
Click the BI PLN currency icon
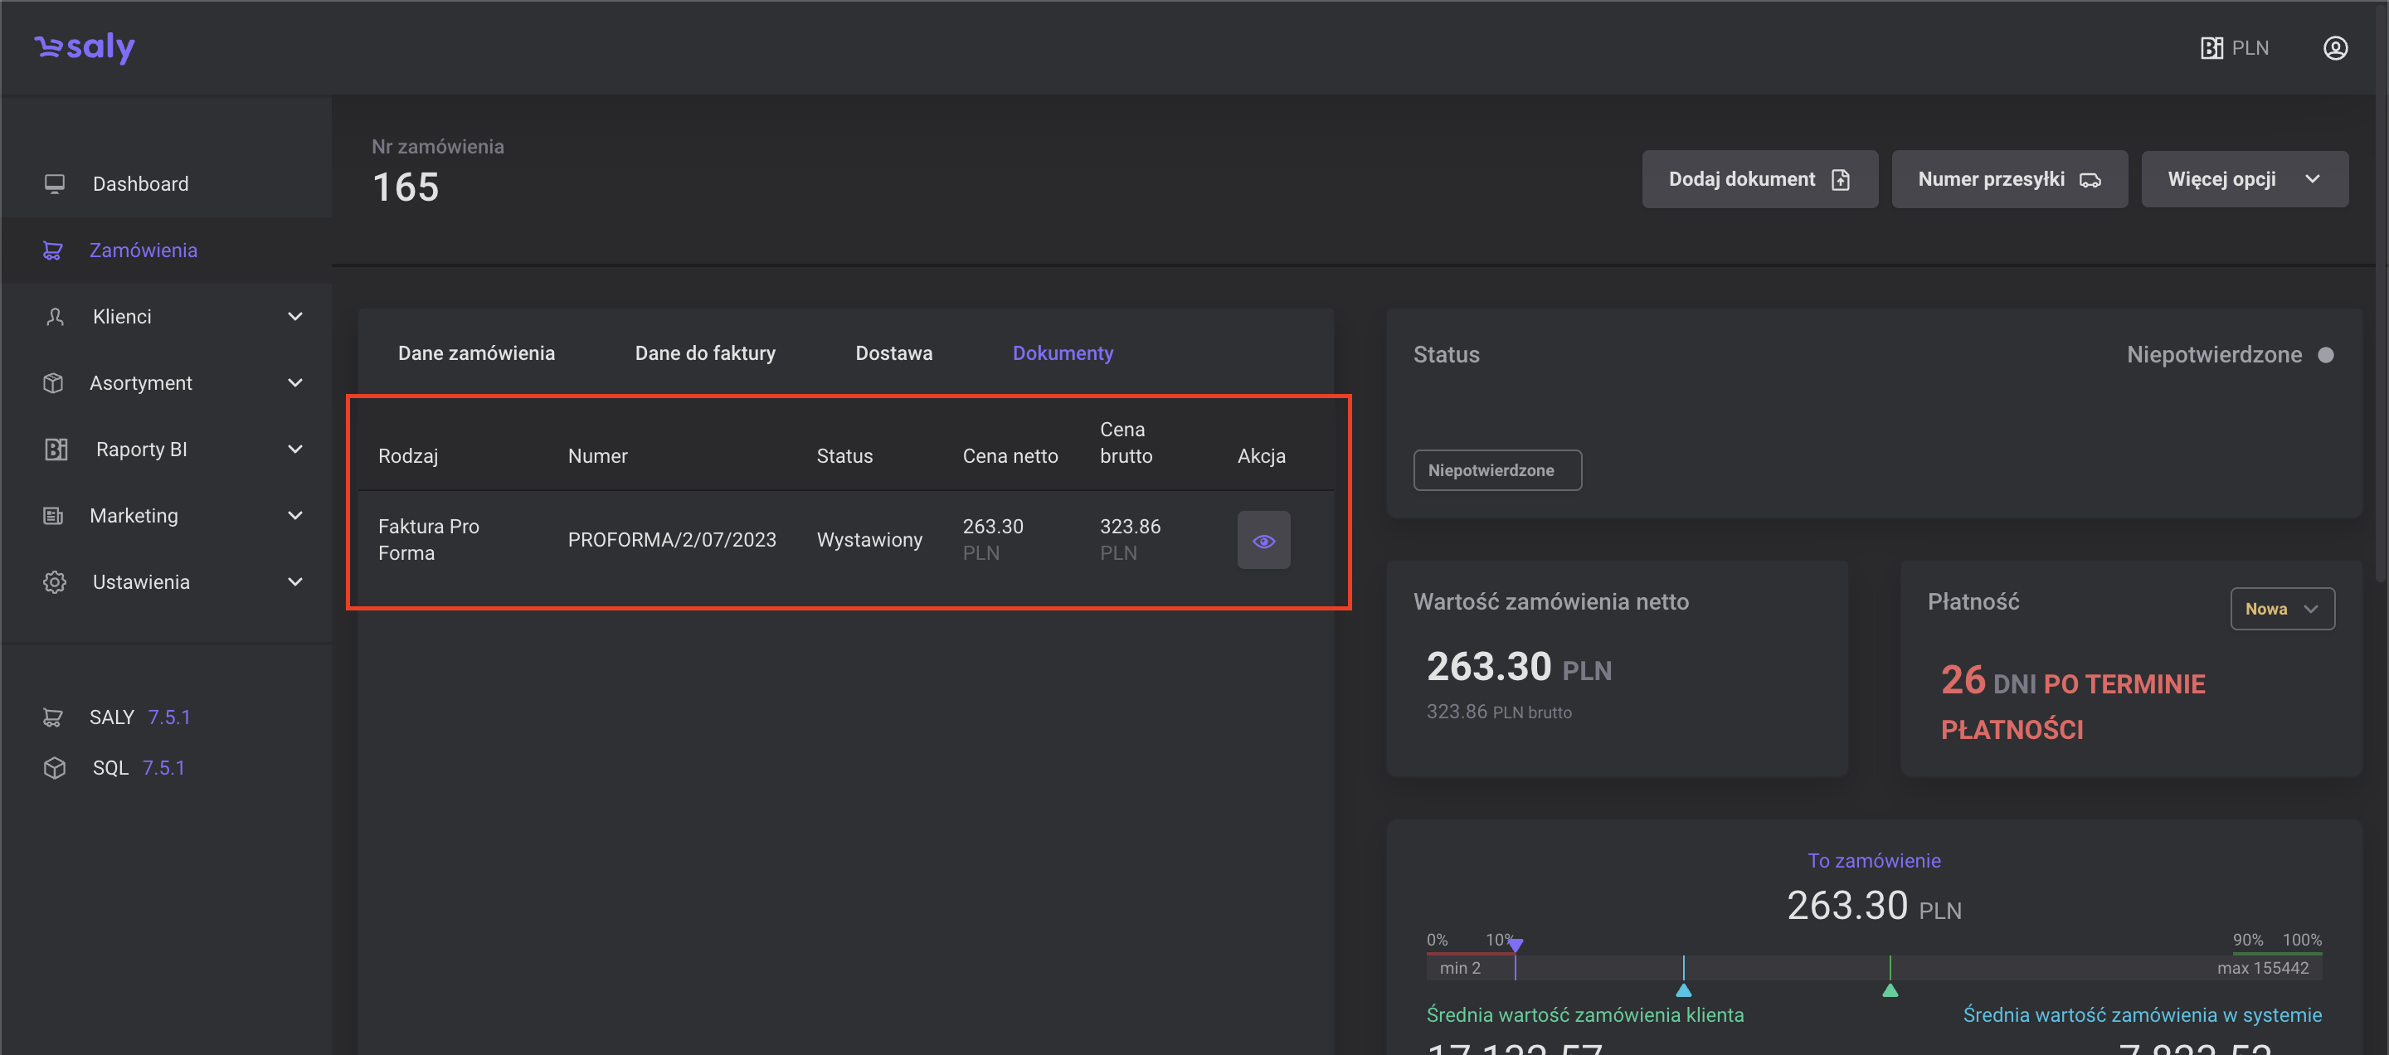2211,47
